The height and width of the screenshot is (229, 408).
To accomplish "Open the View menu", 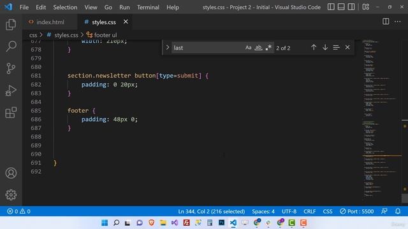I will [x=91, y=7].
